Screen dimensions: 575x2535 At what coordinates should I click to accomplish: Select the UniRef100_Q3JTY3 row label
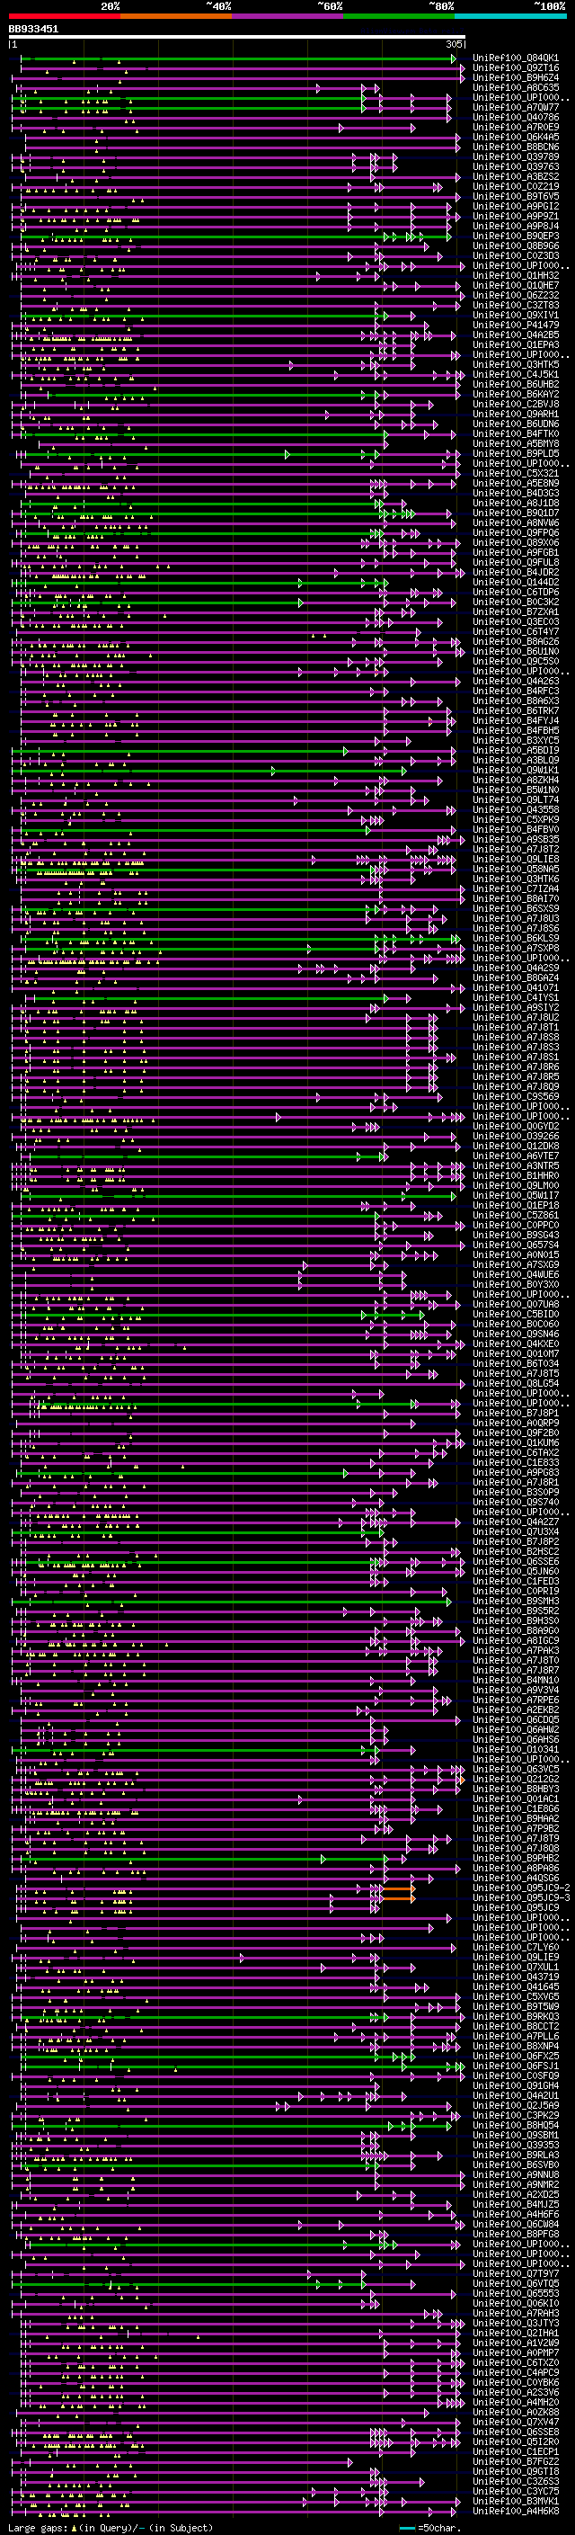click(516, 2324)
